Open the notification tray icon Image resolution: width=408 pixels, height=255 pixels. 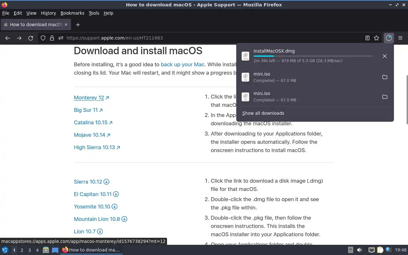(388, 250)
